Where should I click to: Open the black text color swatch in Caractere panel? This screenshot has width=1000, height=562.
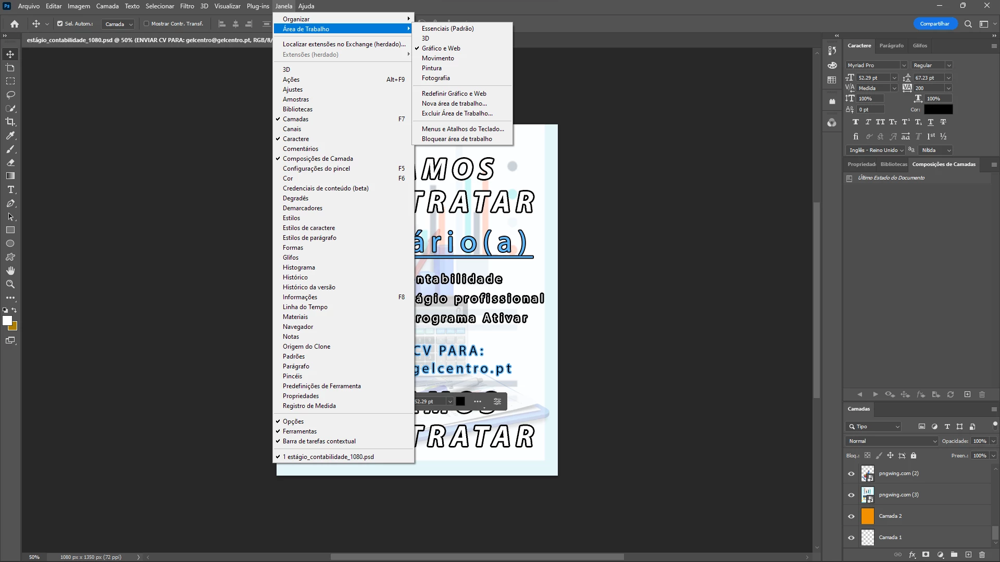tap(938, 110)
